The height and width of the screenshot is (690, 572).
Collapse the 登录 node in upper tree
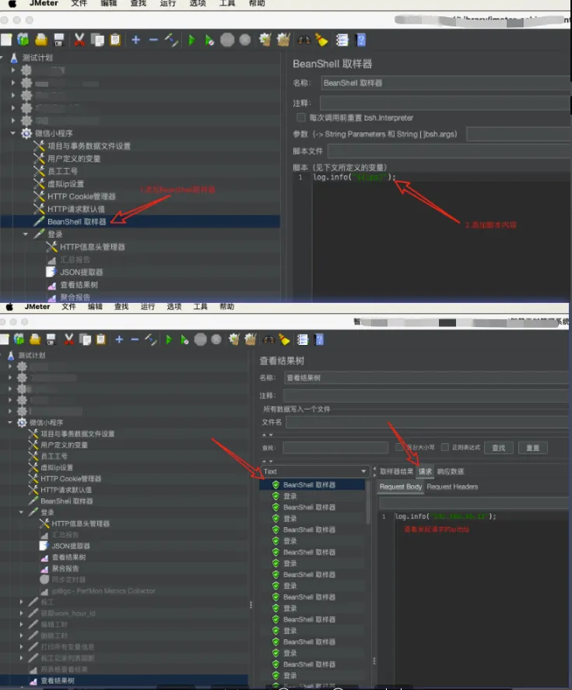point(26,234)
